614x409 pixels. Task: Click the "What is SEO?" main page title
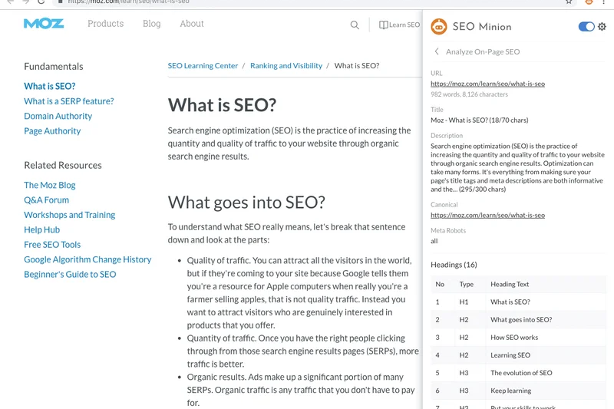tap(222, 105)
